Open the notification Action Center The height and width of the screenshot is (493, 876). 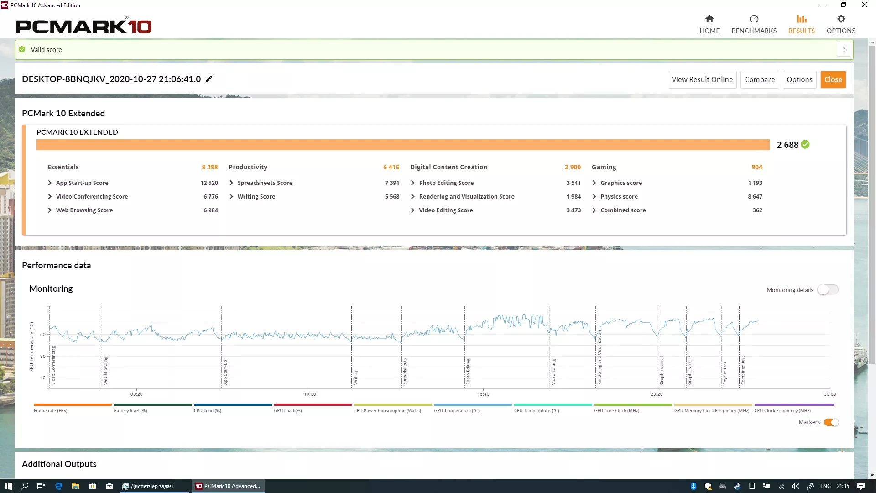(861, 486)
